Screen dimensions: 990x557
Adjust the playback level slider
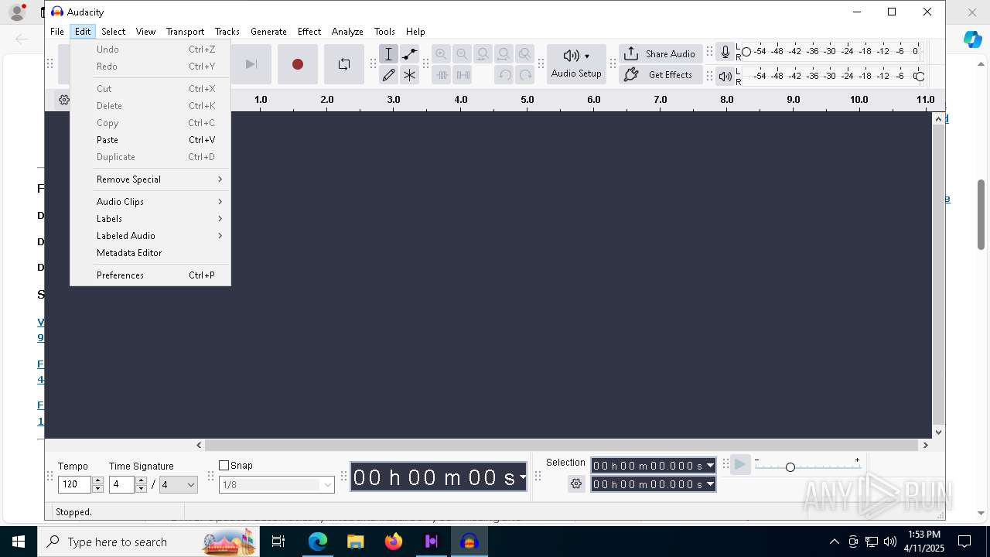919,76
